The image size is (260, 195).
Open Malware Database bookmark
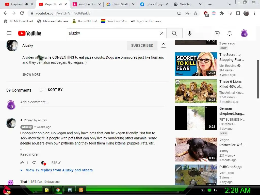coord(53,21)
